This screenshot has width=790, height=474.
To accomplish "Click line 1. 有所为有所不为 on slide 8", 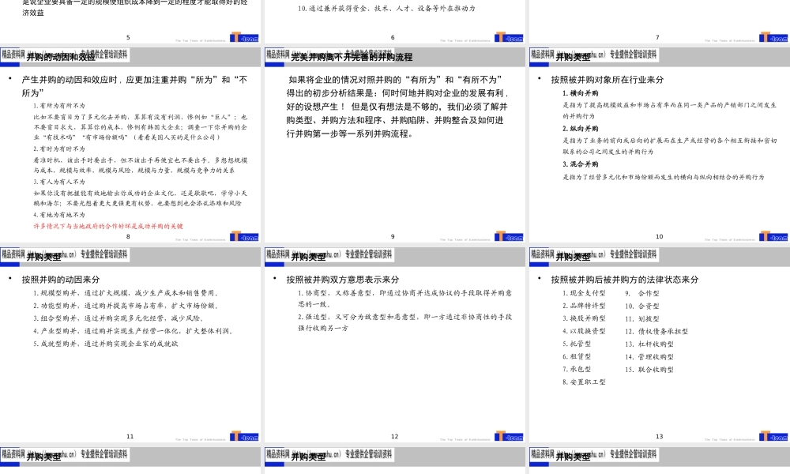I will coord(59,106).
